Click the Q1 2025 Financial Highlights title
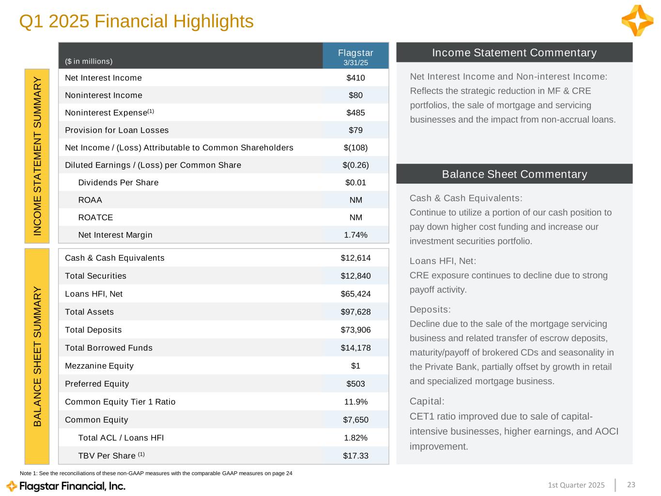The width and height of the screenshot is (661, 496). click(x=136, y=21)
